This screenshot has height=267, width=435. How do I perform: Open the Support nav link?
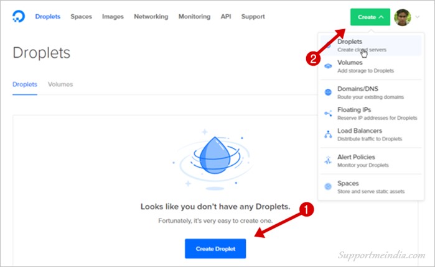[x=253, y=17]
